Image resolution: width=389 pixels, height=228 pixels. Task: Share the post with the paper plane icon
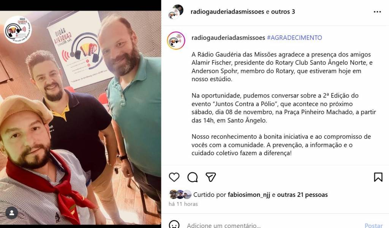click(210, 177)
